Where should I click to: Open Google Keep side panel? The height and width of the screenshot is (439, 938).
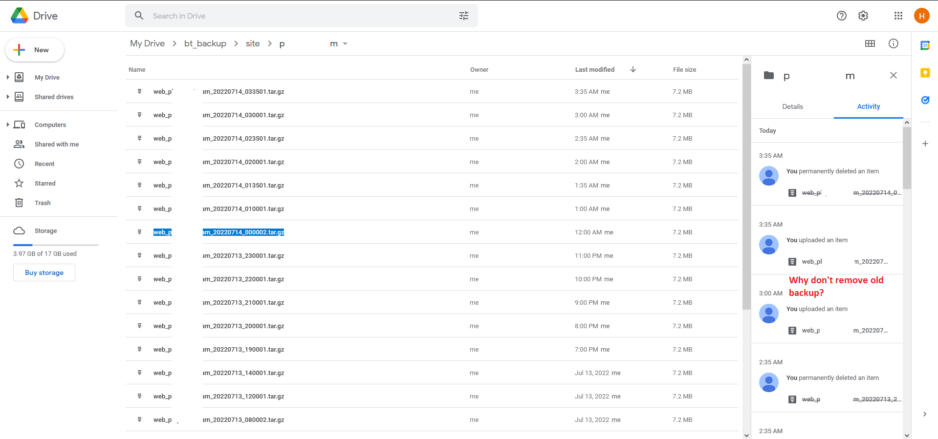[925, 73]
